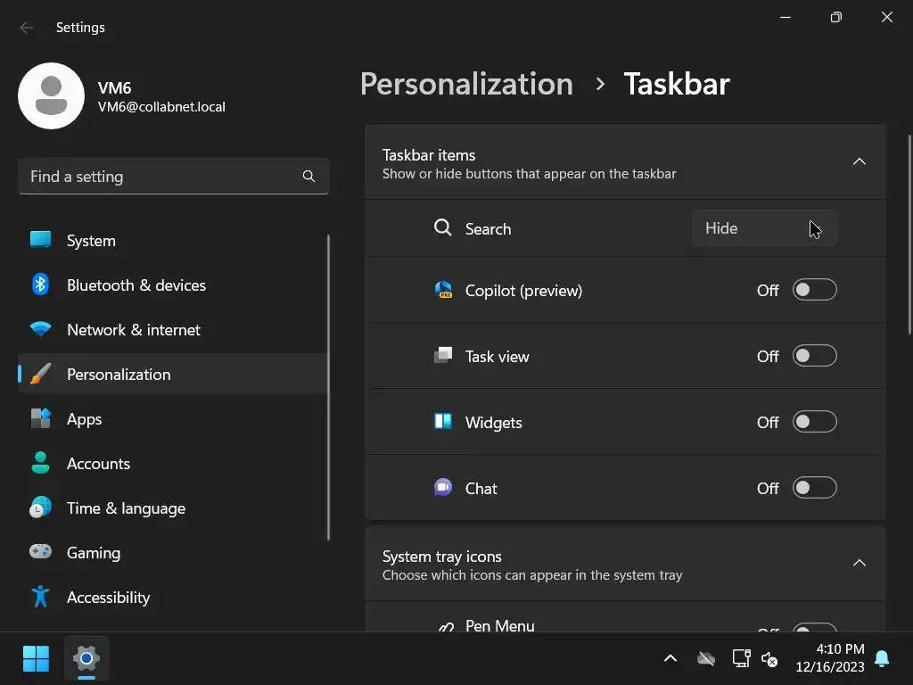Click the VM6 user profile avatar
The width and height of the screenshot is (913, 685).
point(52,95)
